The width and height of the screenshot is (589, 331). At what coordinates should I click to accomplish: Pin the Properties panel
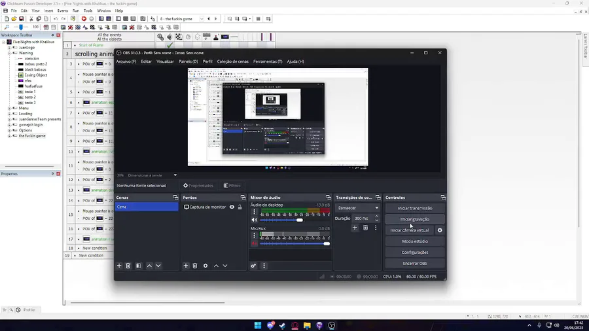52,174
